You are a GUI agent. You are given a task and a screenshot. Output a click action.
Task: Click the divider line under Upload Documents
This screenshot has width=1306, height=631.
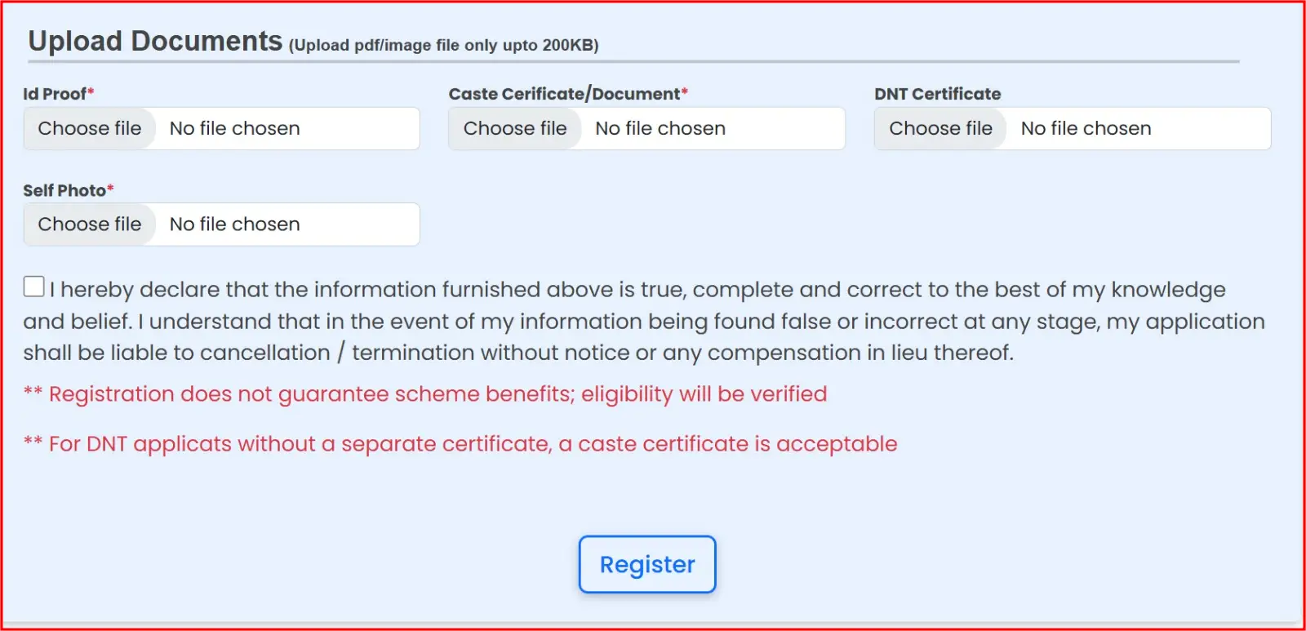pyautogui.click(x=633, y=61)
